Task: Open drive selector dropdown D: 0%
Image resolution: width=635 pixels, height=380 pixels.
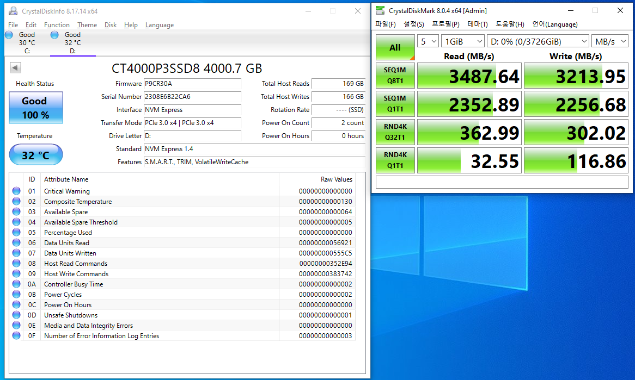Action: pos(538,41)
